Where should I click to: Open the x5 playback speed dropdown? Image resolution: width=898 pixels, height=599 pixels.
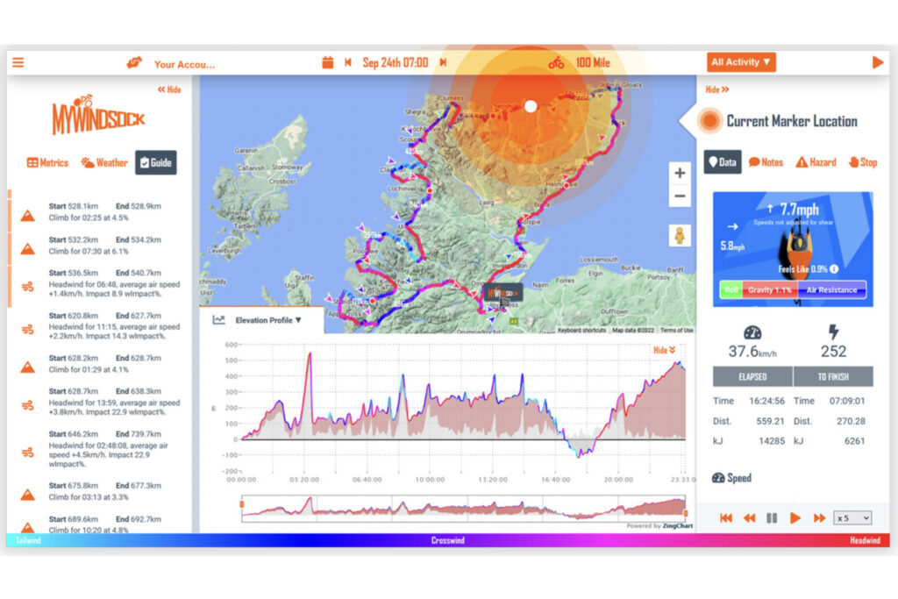[x=852, y=517]
